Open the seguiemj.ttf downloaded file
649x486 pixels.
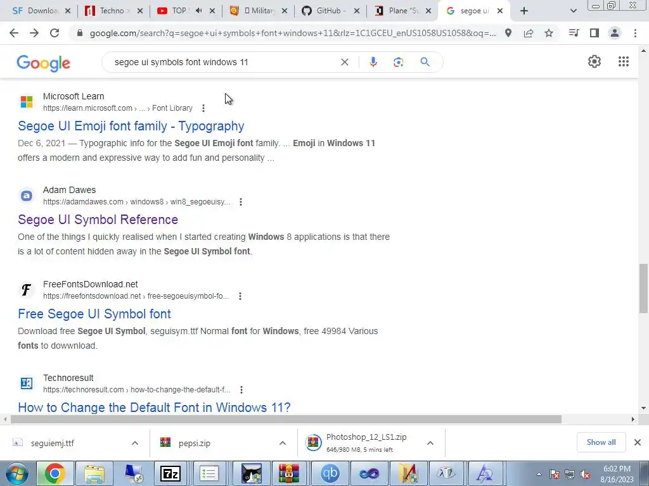pyautogui.click(x=52, y=443)
